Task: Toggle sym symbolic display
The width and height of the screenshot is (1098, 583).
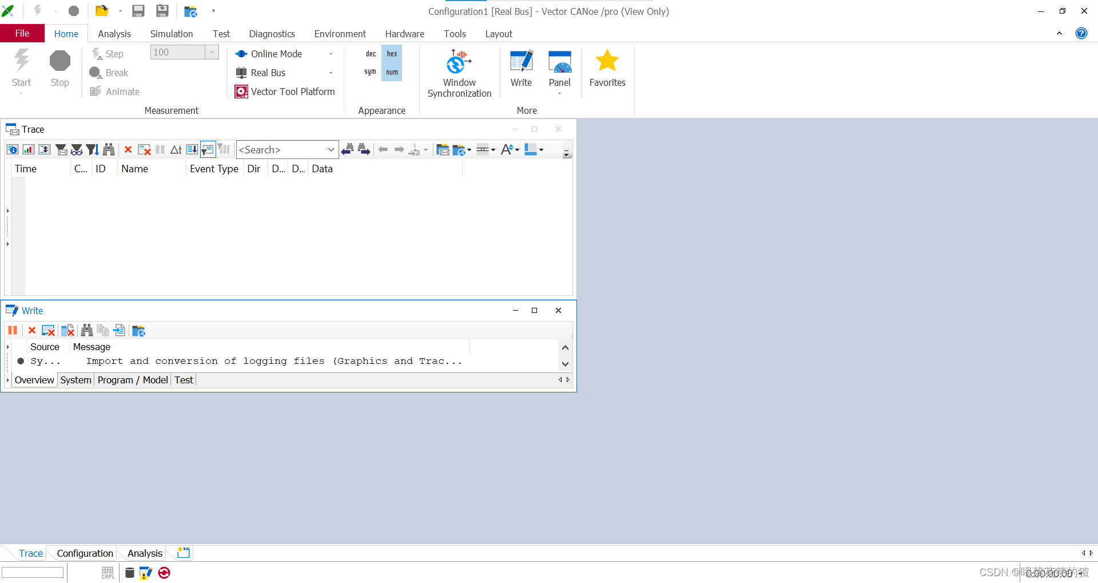Action: tap(370, 72)
